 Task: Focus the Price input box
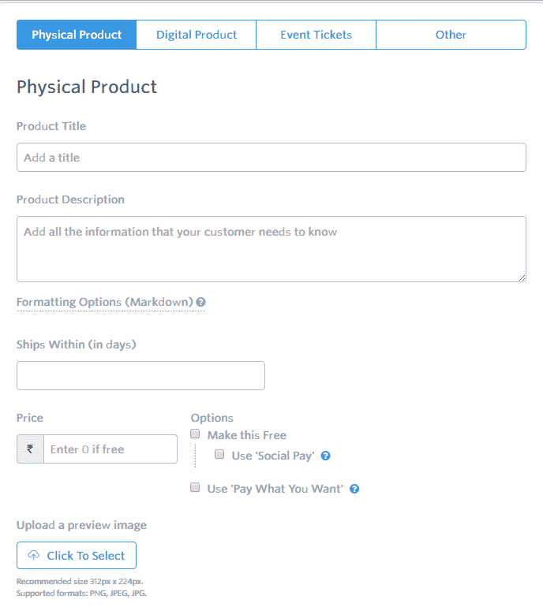(x=110, y=449)
